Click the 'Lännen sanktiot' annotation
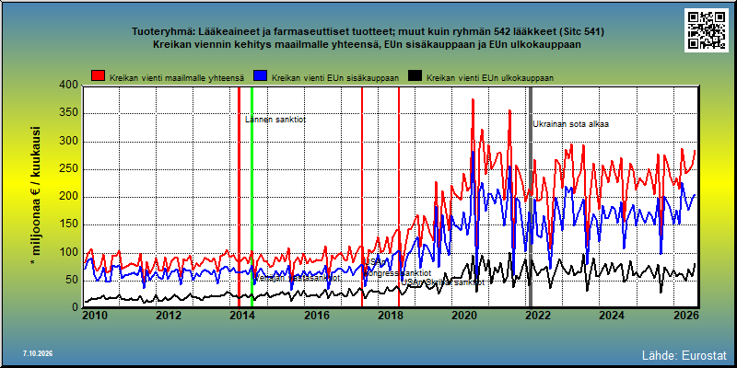 click(x=275, y=120)
